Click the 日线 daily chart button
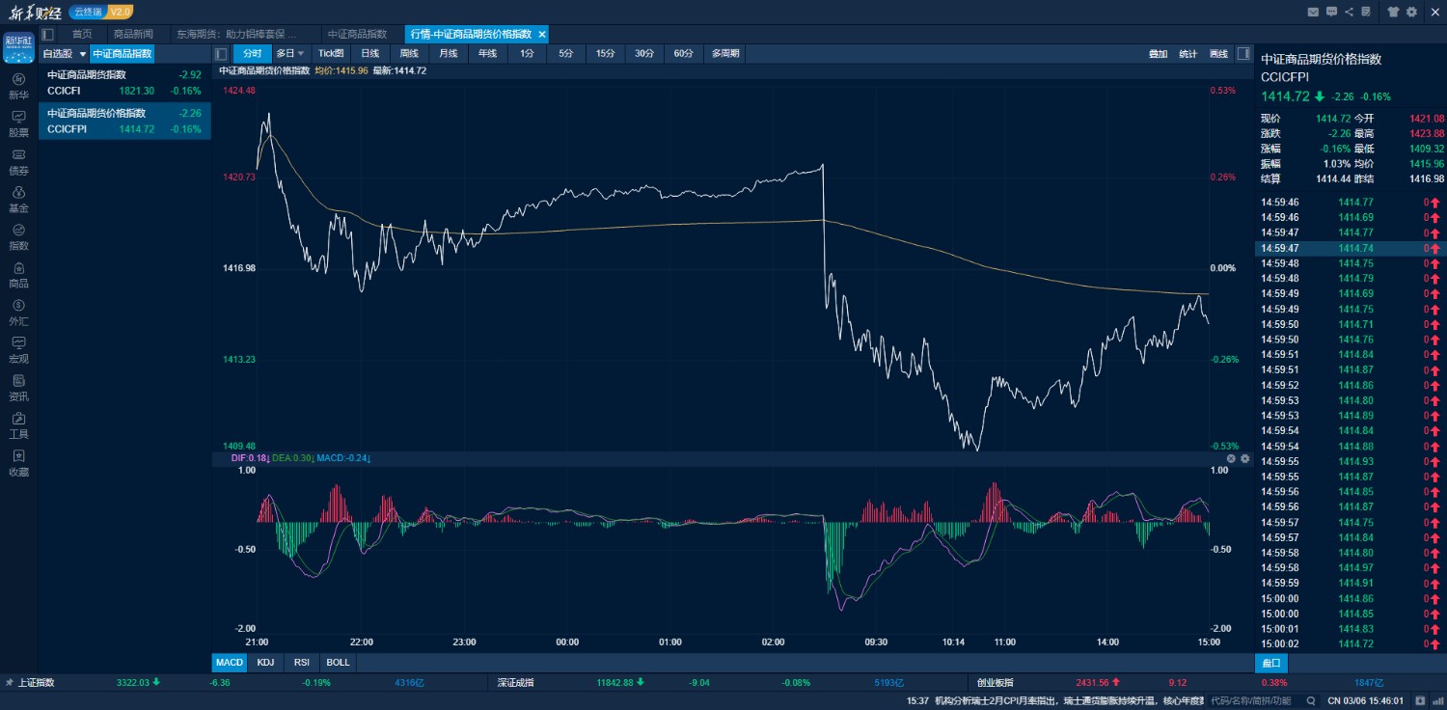 pos(370,54)
